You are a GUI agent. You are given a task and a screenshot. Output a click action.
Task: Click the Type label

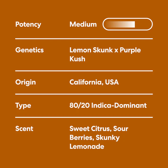(23, 105)
